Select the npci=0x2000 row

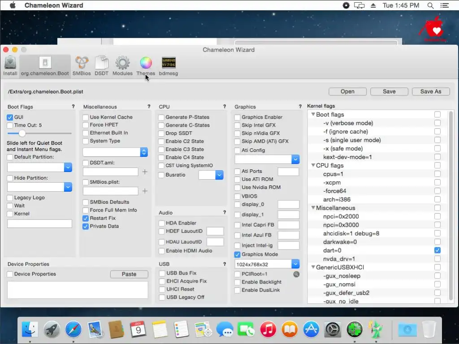coord(377,216)
